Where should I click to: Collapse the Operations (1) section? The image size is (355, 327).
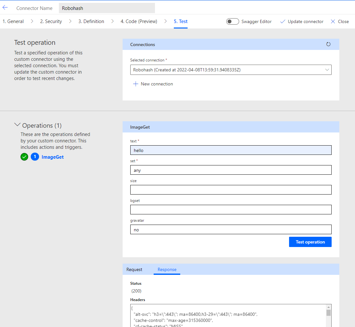[x=17, y=125]
